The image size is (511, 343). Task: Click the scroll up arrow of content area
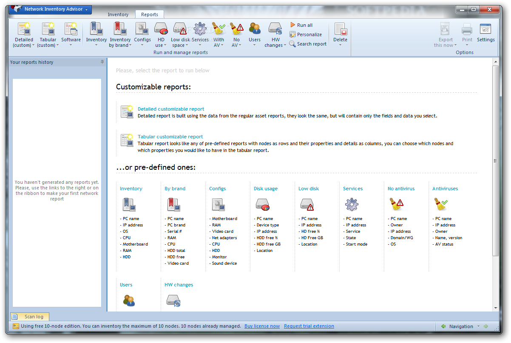point(495,62)
